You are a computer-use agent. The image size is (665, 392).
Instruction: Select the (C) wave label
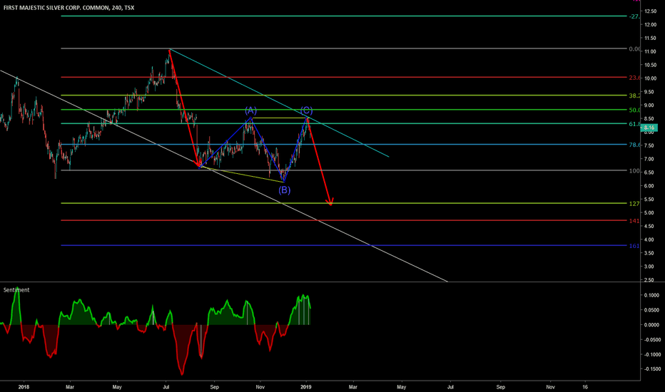tap(307, 111)
